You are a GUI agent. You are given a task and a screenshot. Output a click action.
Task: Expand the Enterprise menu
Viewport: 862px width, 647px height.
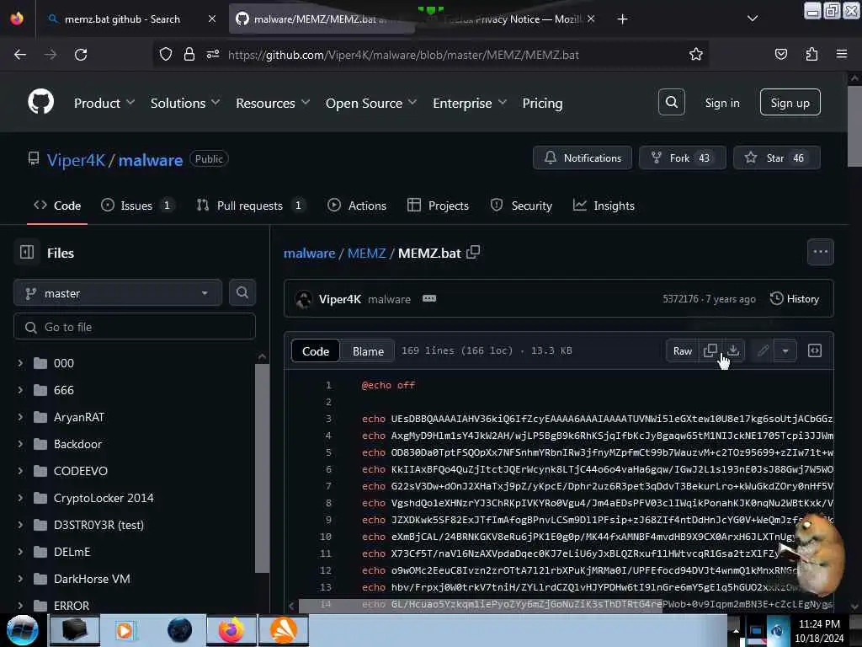coord(470,103)
